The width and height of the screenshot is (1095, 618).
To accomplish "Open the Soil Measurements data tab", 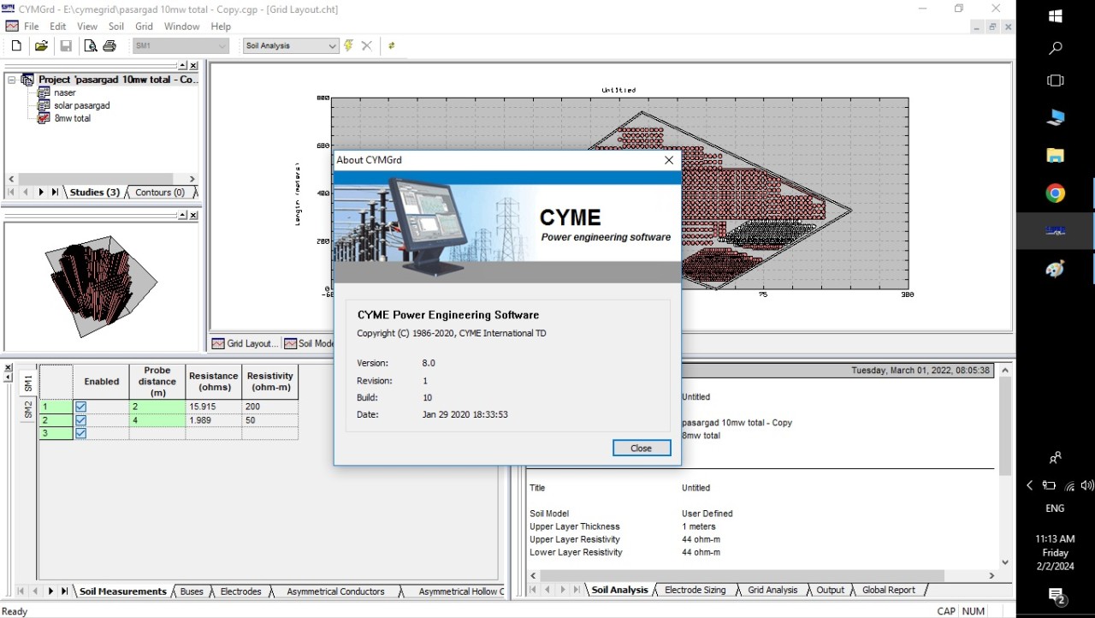I will tap(123, 591).
